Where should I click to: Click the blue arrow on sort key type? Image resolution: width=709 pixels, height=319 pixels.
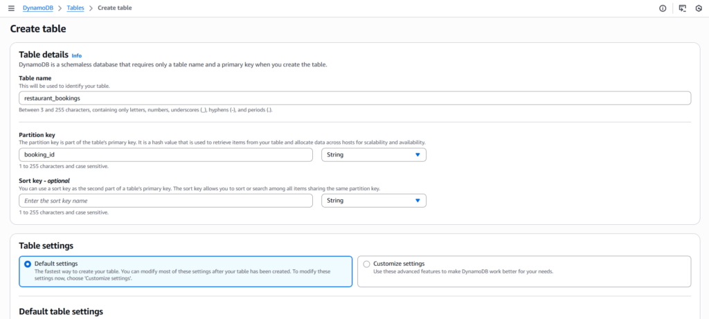pyautogui.click(x=418, y=201)
